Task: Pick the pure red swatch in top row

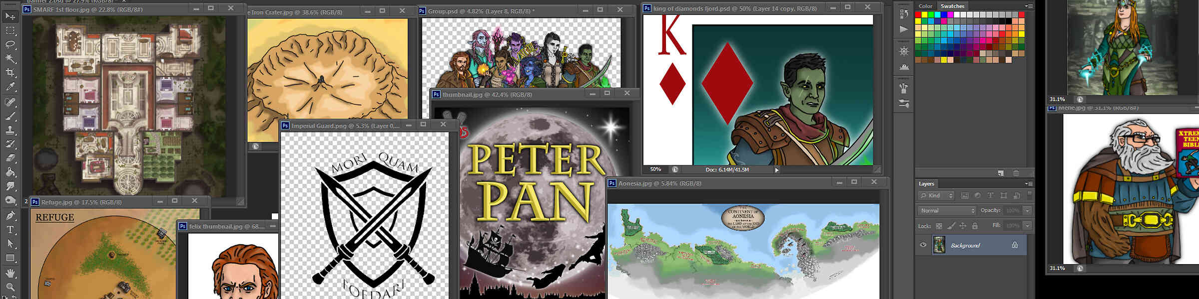Action: point(918,15)
